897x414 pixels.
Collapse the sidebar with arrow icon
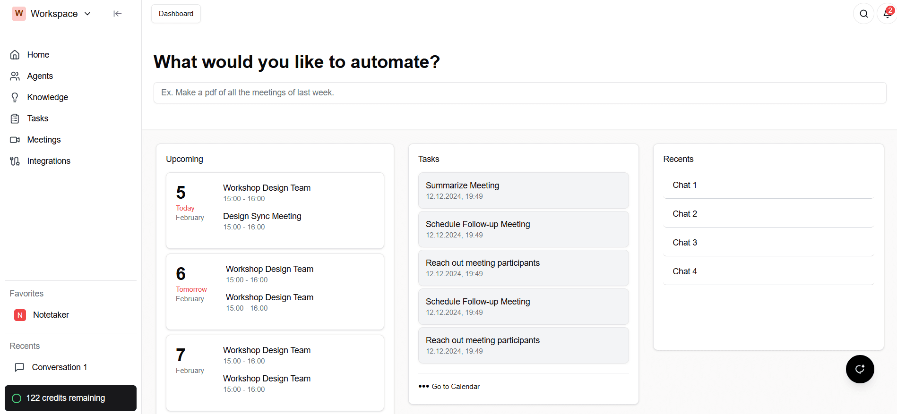click(118, 14)
